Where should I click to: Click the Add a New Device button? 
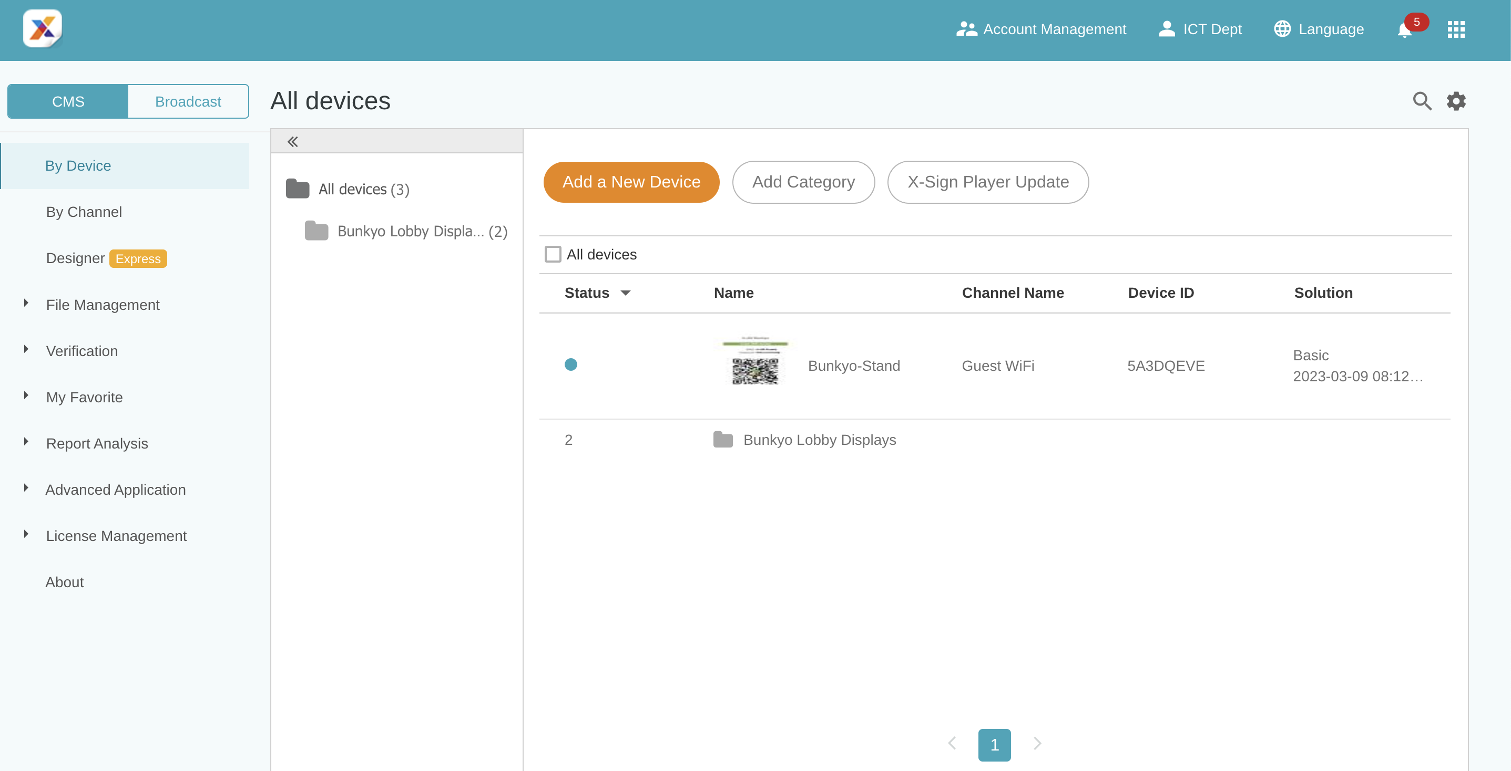[630, 182]
